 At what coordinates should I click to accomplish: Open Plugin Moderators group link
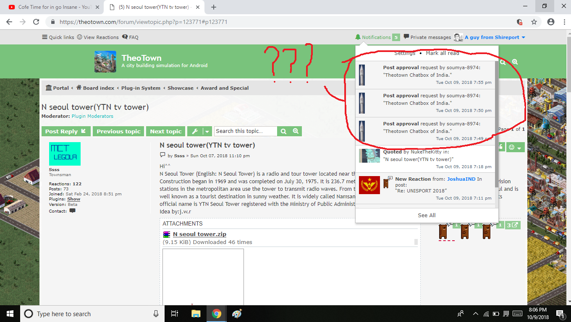92,116
